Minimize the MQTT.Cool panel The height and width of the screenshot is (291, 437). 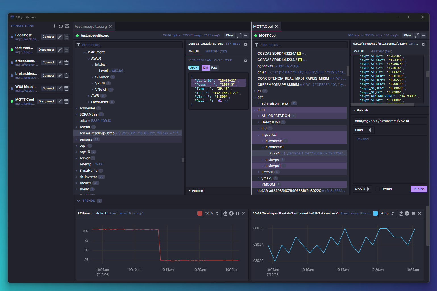[x=424, y=35]
